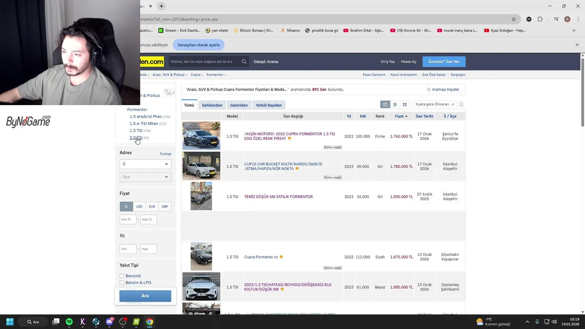Open Bitcoin Borsası bookmark

[x=253, y=31]
